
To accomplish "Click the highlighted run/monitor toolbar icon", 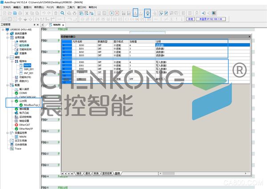I will [147, 13].
